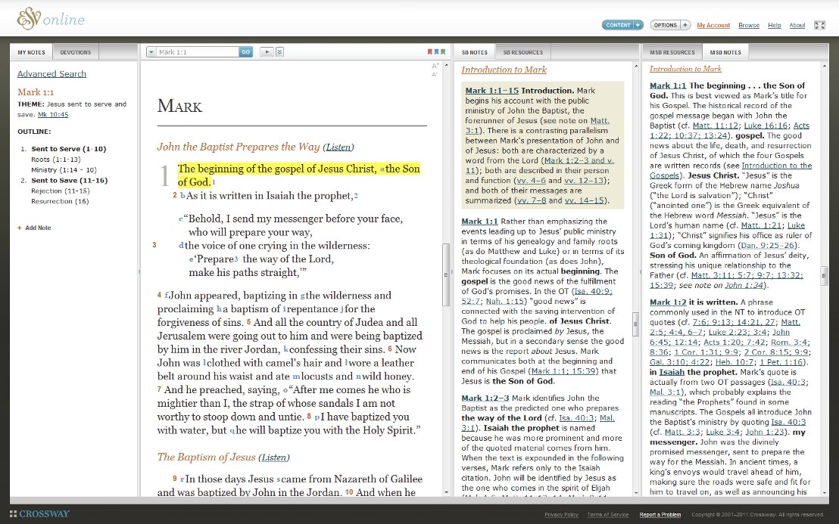Click cross-reference letter a before 'the Son'
The width and height of the screenshot is (839, 524).
coord(382,169)
